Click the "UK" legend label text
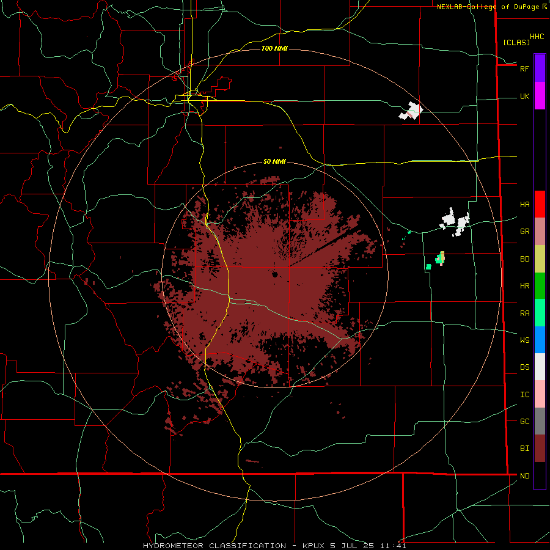The image size is (550, 550). tap(524, 97)
